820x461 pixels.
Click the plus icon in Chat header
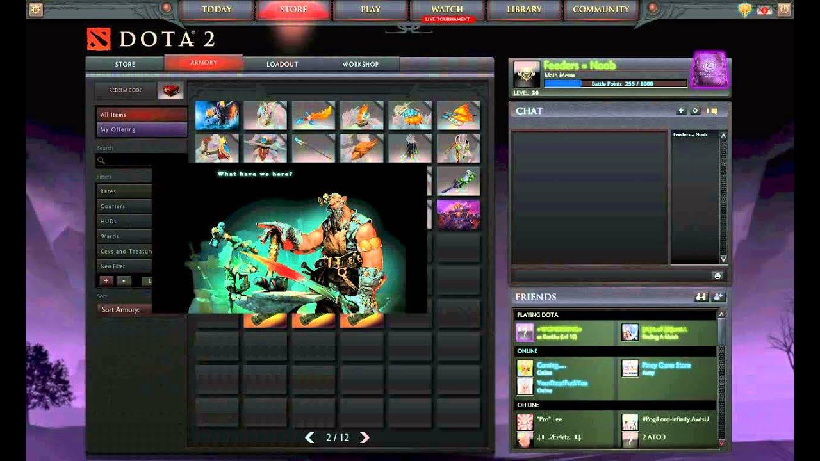(x=681, y=111)
